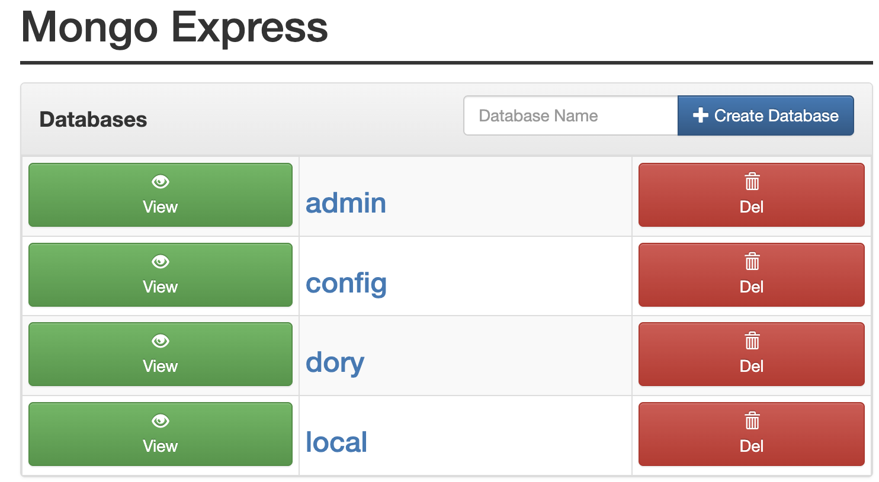879x482 pixels.
Task: Click the plus icon in Create Database button
Action: [x=700, y=115]
